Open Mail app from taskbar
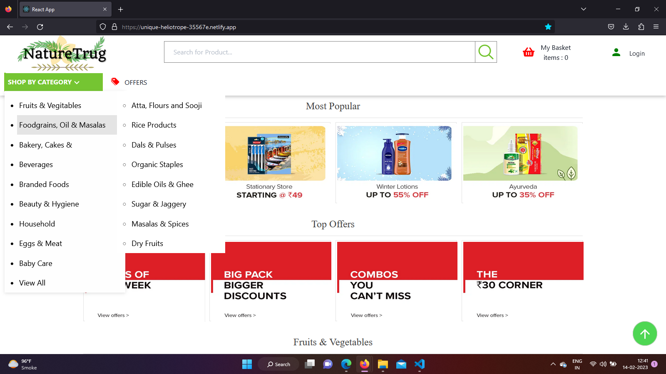Image resolution: width=666 pixels, height=374 pixels. point(401,364)
